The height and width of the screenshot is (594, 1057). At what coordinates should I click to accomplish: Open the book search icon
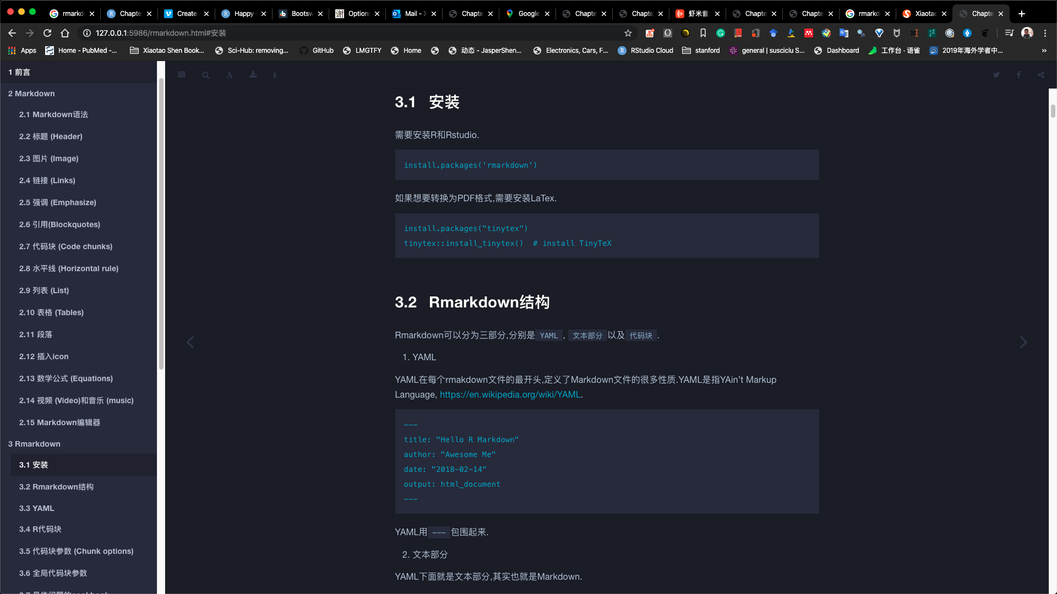(205, 75)
